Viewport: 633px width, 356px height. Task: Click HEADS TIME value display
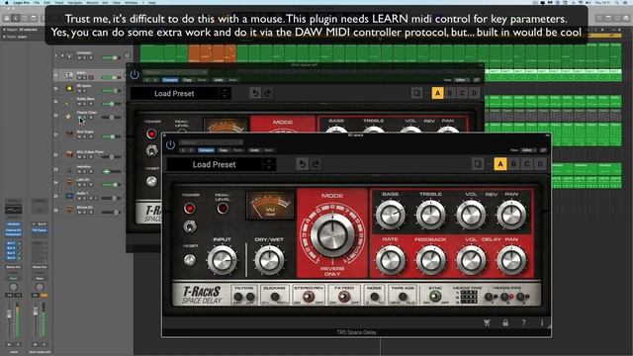469,297
